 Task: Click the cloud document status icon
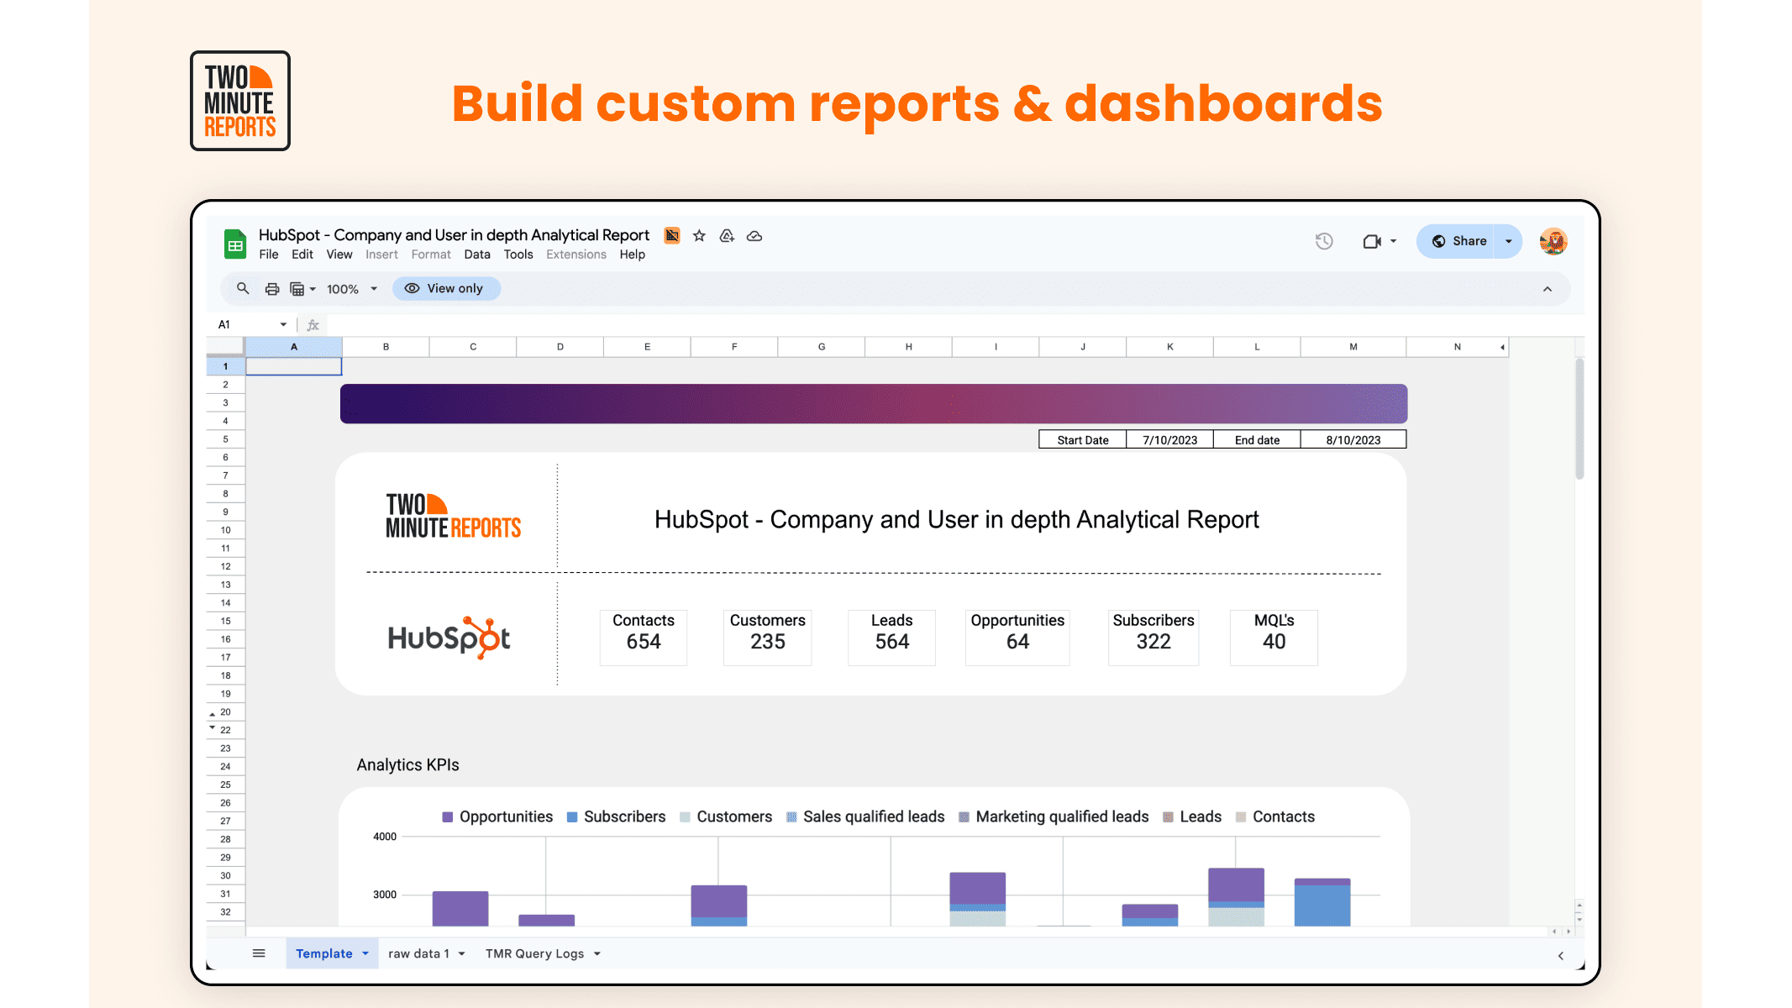click(x=754, y=236)
